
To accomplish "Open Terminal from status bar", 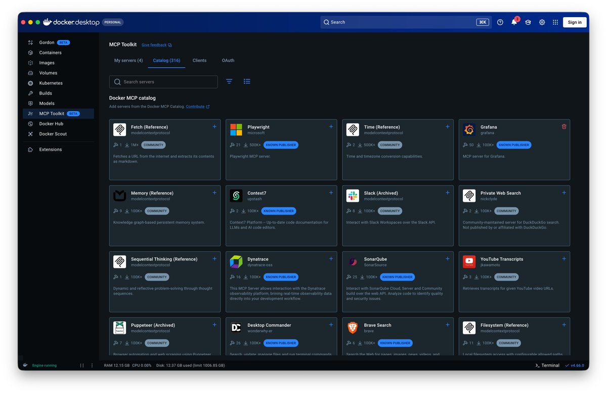I will (x=547, y=365).
